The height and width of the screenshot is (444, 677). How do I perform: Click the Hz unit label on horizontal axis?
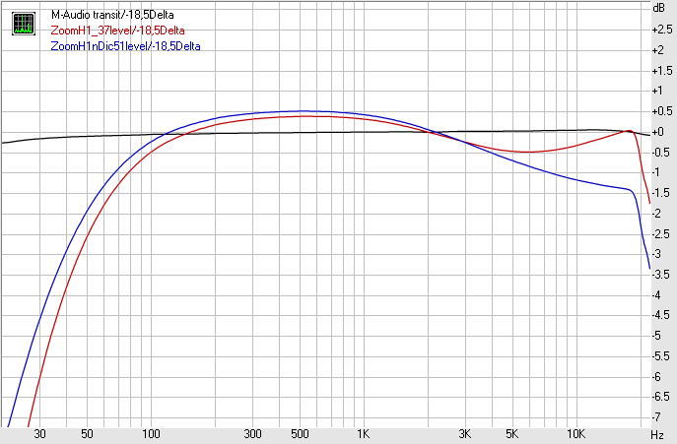click(656, 434)
